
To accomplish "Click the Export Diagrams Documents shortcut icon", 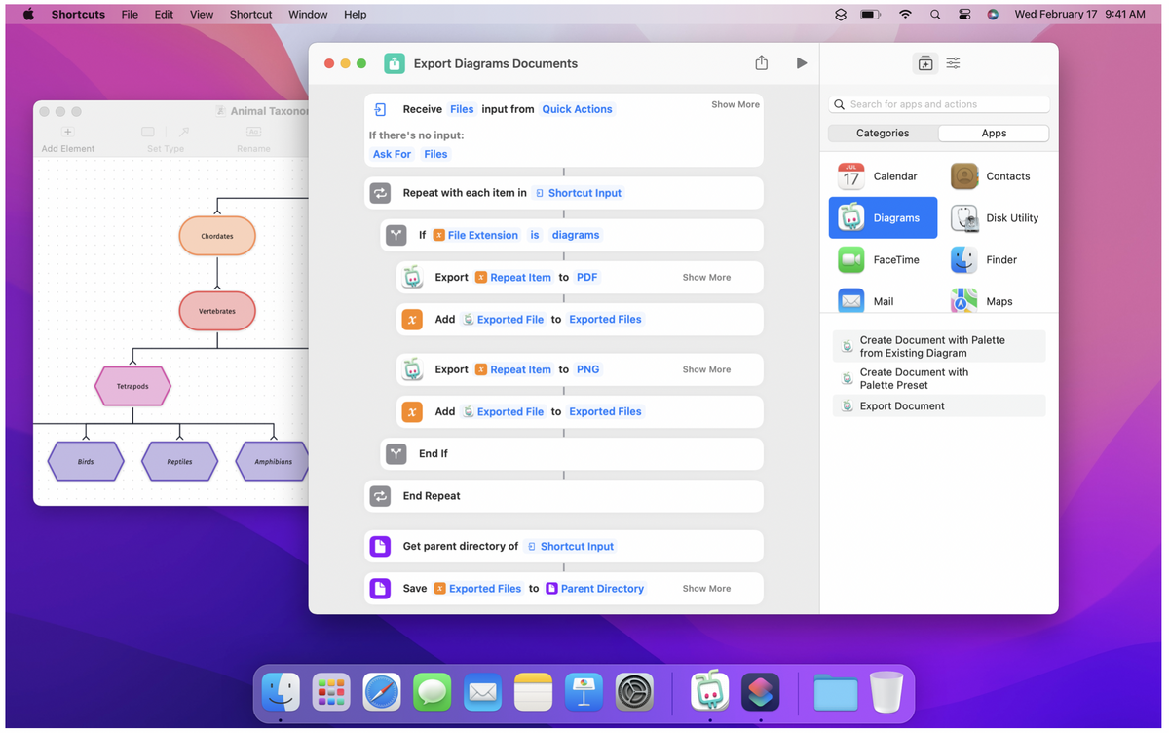I will [395, 63].
